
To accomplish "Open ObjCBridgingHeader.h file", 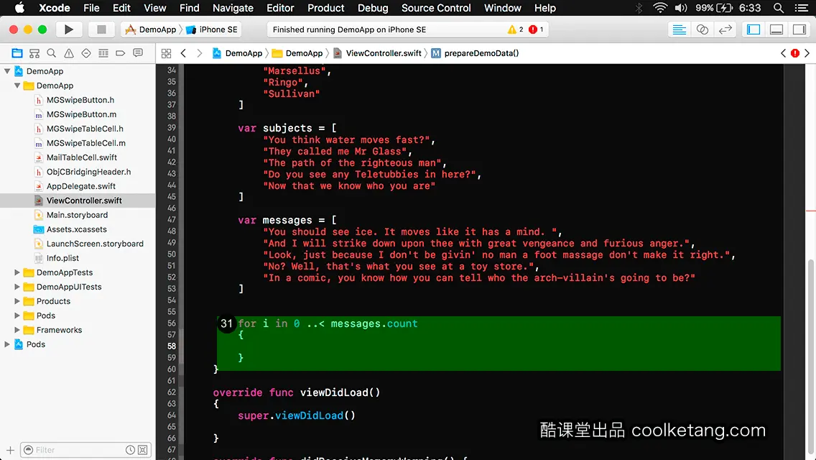I will [x=88, y=172].
